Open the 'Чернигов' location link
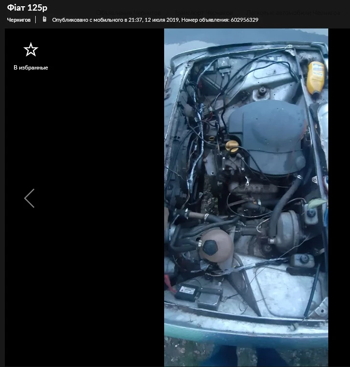Image resolution: width=350 pixels, height=367 pixels. pyautogui.click(x=19, y=20)
